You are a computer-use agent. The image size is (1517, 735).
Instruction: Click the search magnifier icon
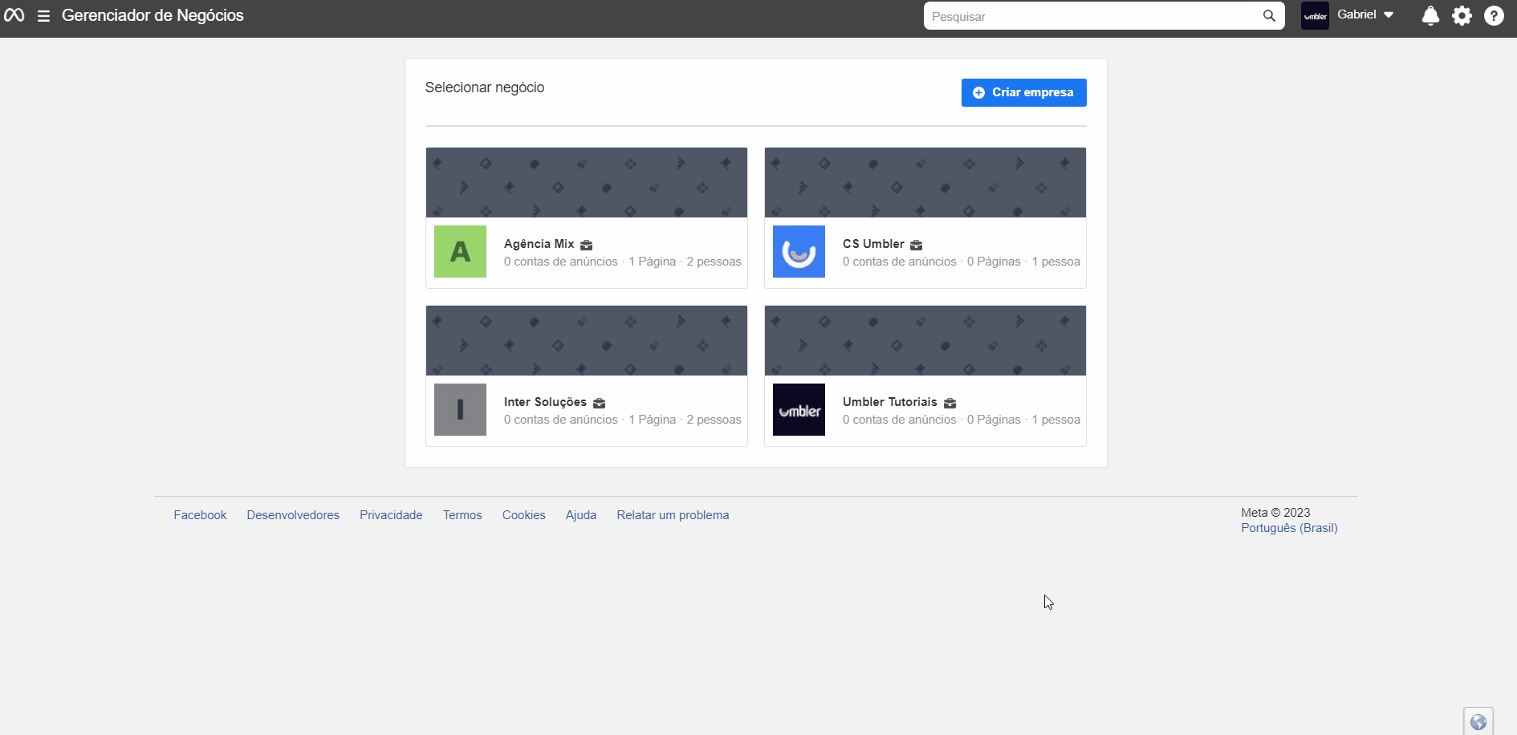[1269, 16]
